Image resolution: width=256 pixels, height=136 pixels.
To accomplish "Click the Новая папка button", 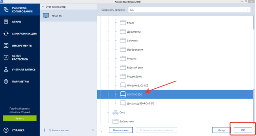I will coord(121,130).
